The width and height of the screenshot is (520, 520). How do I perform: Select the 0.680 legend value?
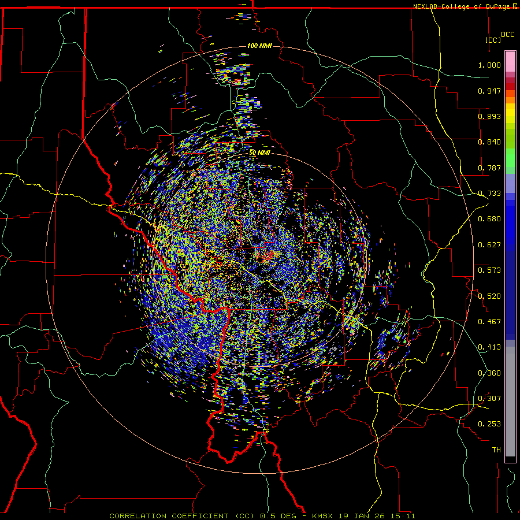[x=489, y=219]
